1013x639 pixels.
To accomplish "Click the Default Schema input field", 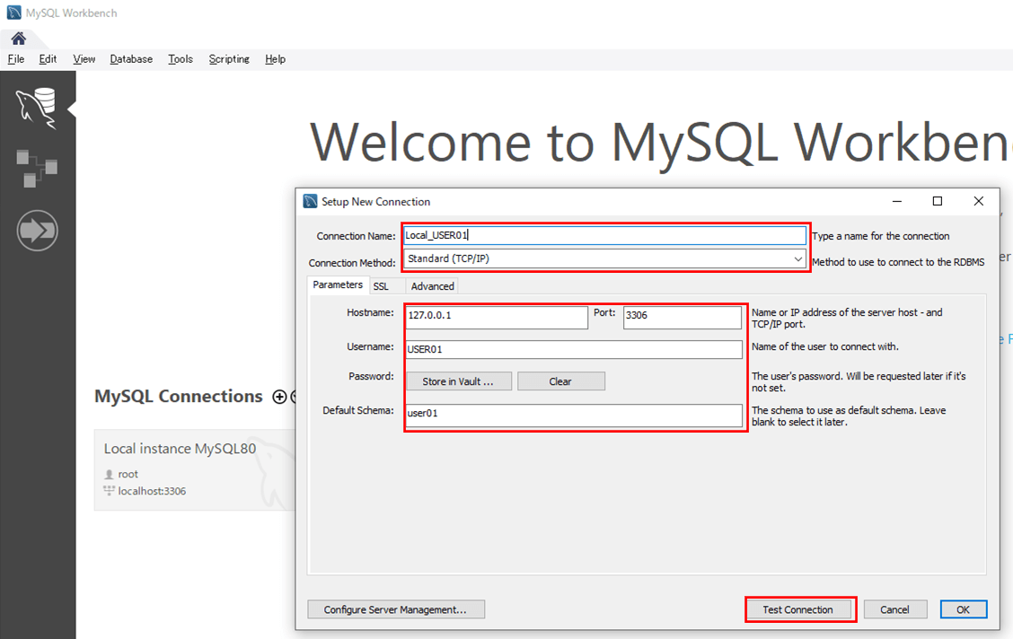I will pos(573,414).
